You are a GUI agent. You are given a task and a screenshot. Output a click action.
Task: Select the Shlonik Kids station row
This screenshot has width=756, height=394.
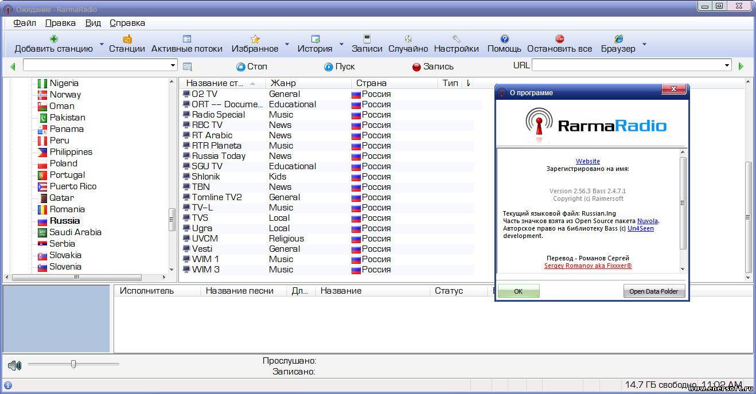pyautogui.click(x=328, y=177)
